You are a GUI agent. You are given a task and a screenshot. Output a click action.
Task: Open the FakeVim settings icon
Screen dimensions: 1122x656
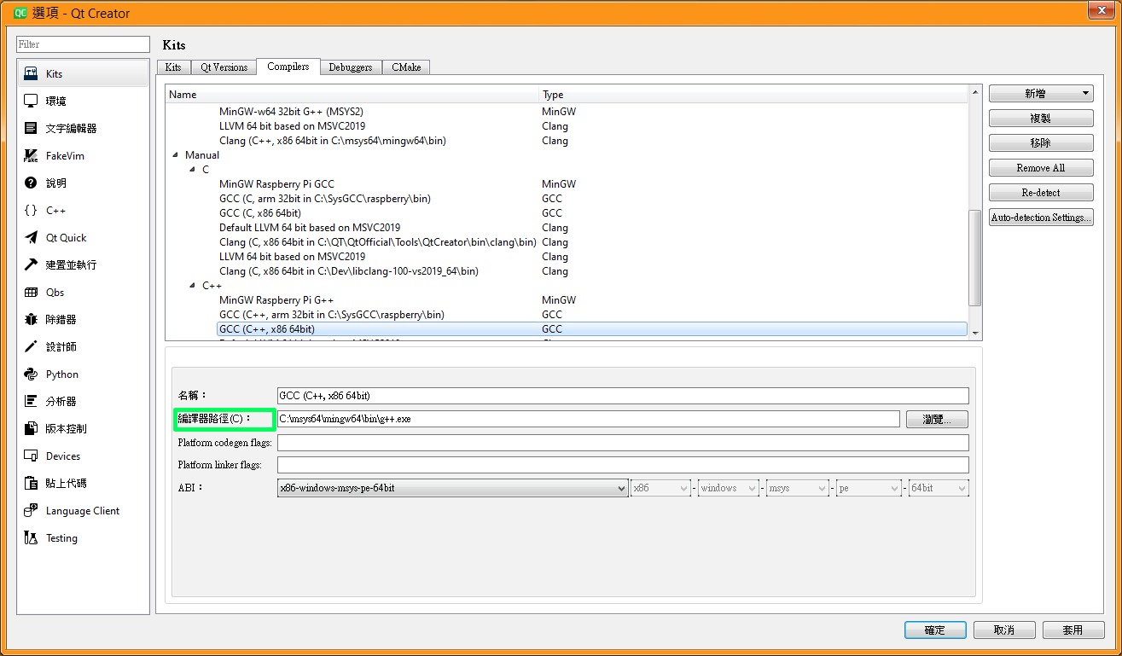click(x=31, y=156)
